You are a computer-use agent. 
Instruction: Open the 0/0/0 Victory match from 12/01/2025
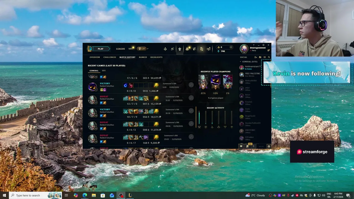[141, 87]
